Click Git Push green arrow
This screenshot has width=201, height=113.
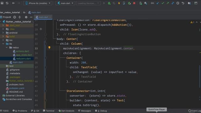168,3
